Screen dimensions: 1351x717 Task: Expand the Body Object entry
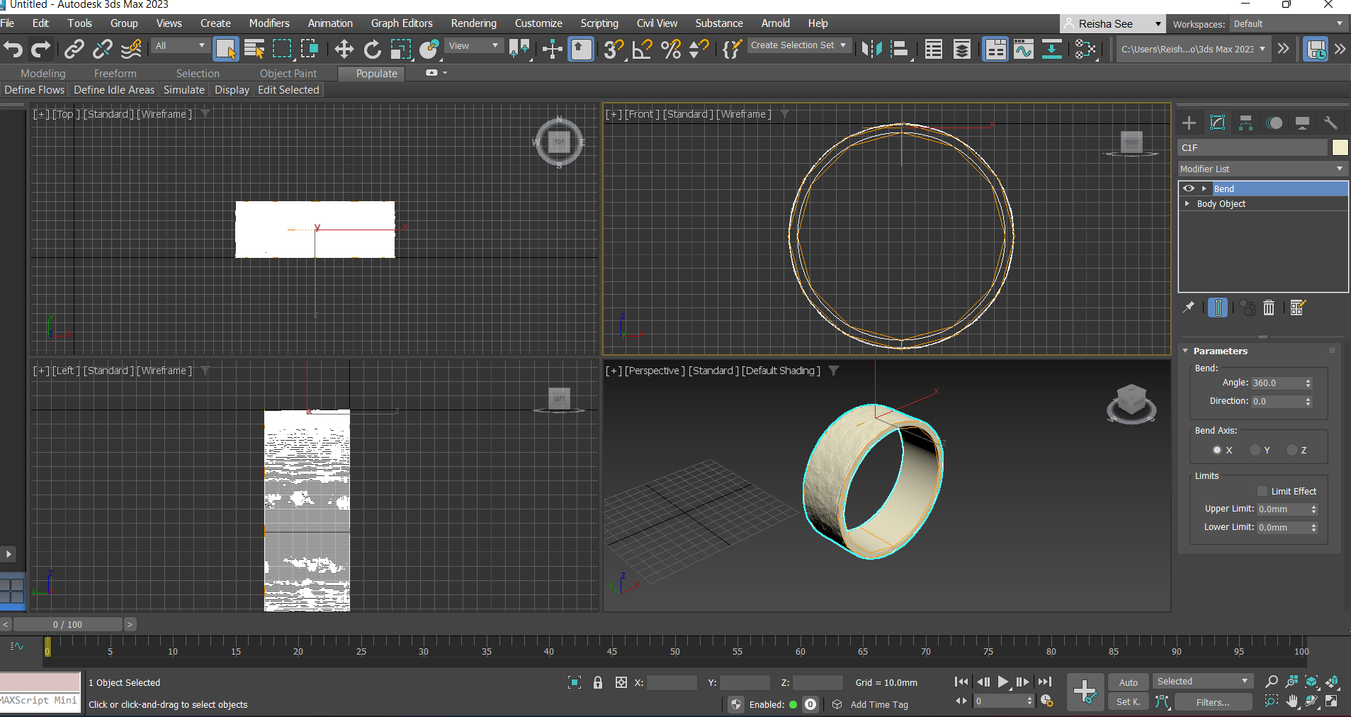(1187, 203)
